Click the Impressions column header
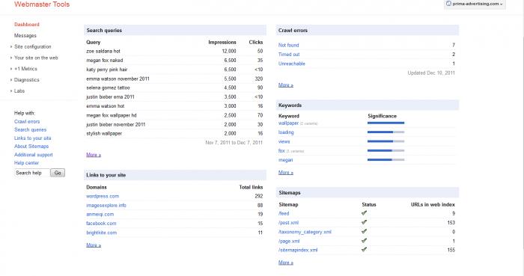The width and height of the screenshot is (524, 276). [222, 42]
